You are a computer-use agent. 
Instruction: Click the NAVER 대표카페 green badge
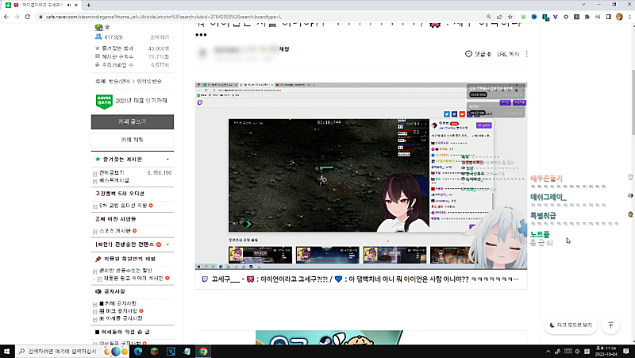[x=104, y=102]
